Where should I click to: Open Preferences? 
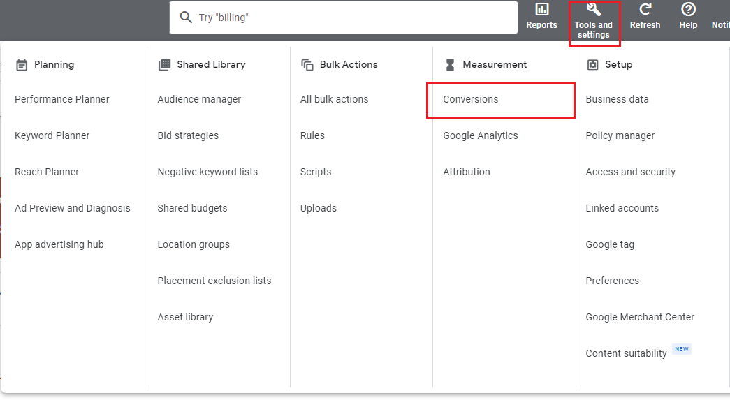[613, 281]
